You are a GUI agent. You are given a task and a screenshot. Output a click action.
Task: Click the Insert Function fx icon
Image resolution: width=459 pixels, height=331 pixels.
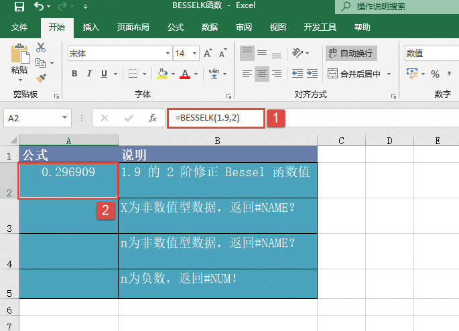(153, 118)
